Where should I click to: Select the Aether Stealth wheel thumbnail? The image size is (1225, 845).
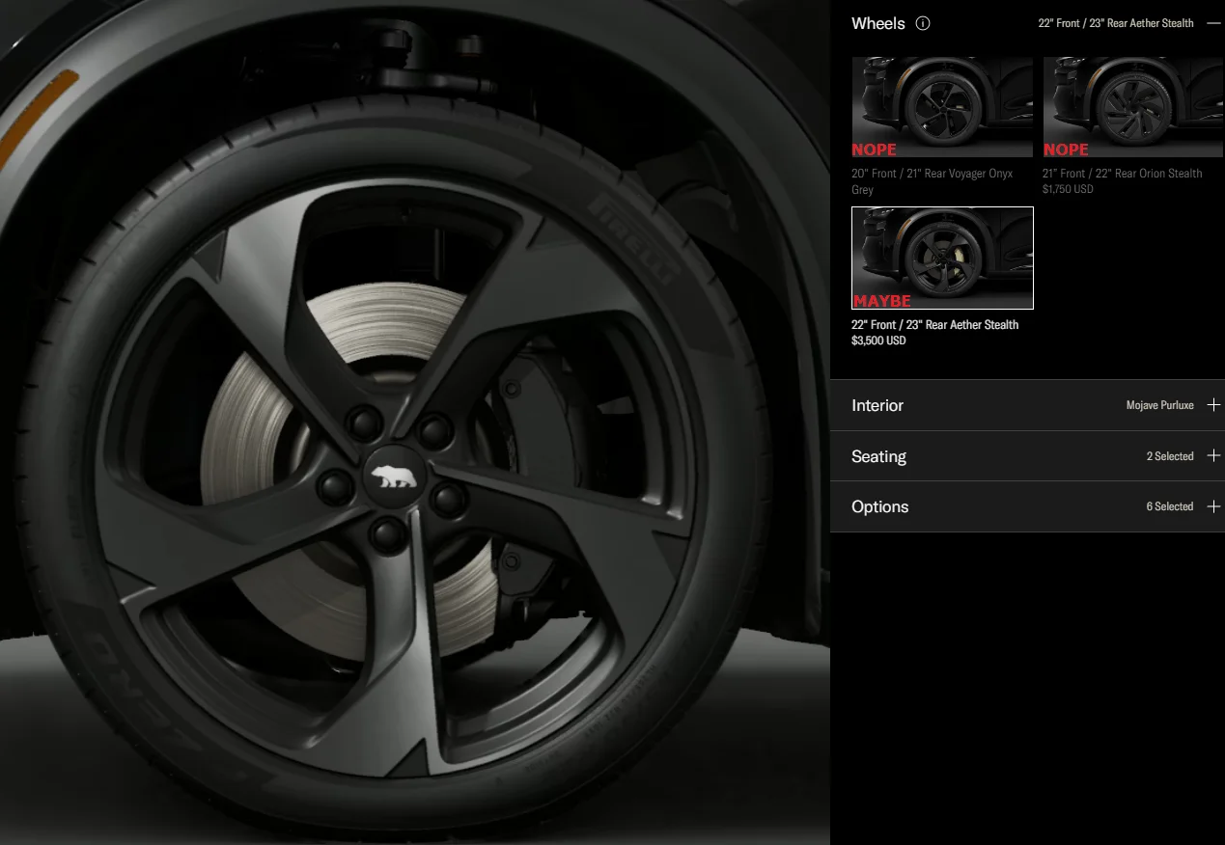[x=942, y=258]
